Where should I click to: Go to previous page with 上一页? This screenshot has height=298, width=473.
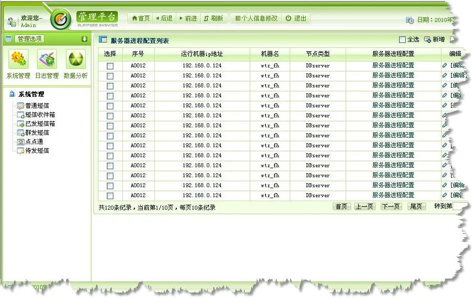365,207
